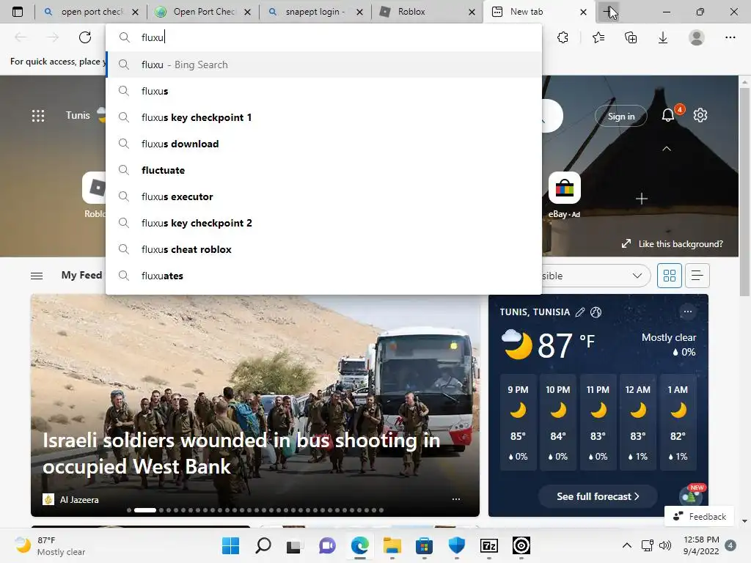Pick the fluctuate suggestion
The image size is (751, 563).
pyautogui.click(x=323, y=170)
